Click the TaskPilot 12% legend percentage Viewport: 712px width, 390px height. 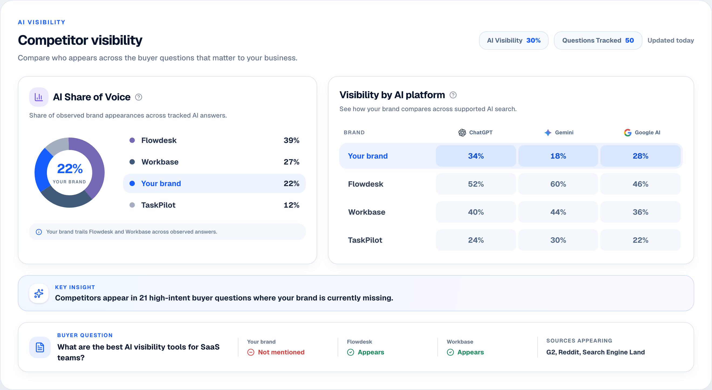click(x=291, y=205)
